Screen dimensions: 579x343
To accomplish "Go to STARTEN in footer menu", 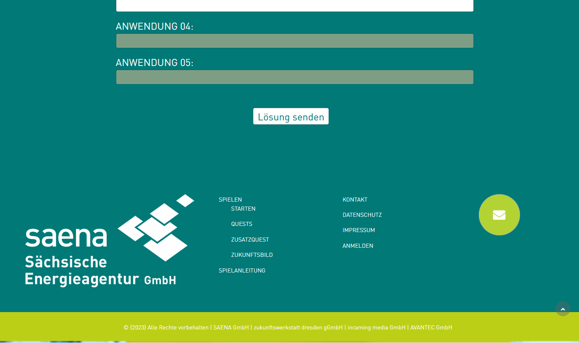I will click(x=243, y=209).
